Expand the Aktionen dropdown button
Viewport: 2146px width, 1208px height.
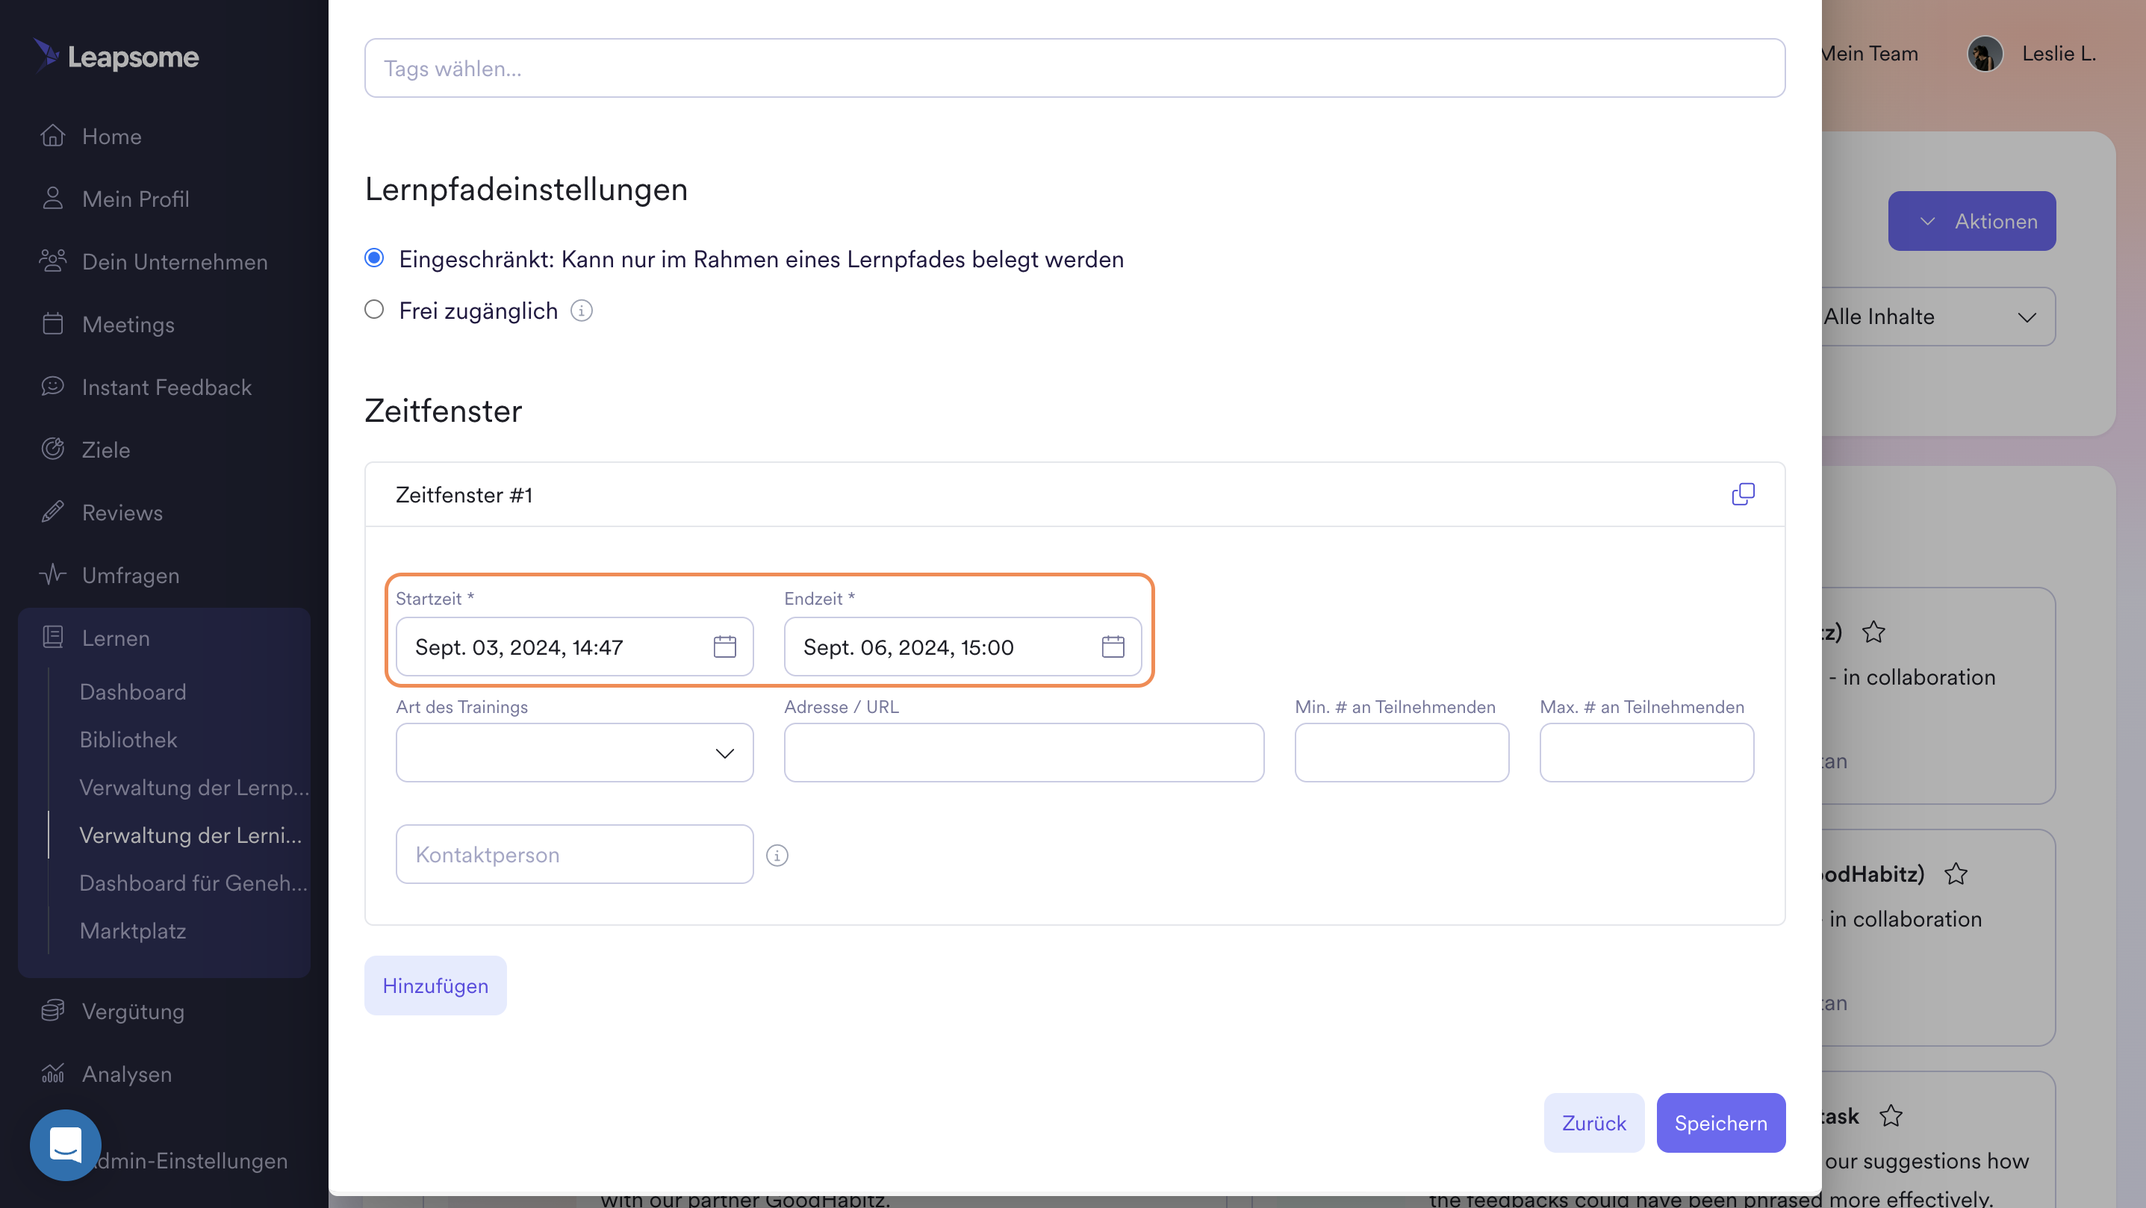click(x=1971, y=221)
